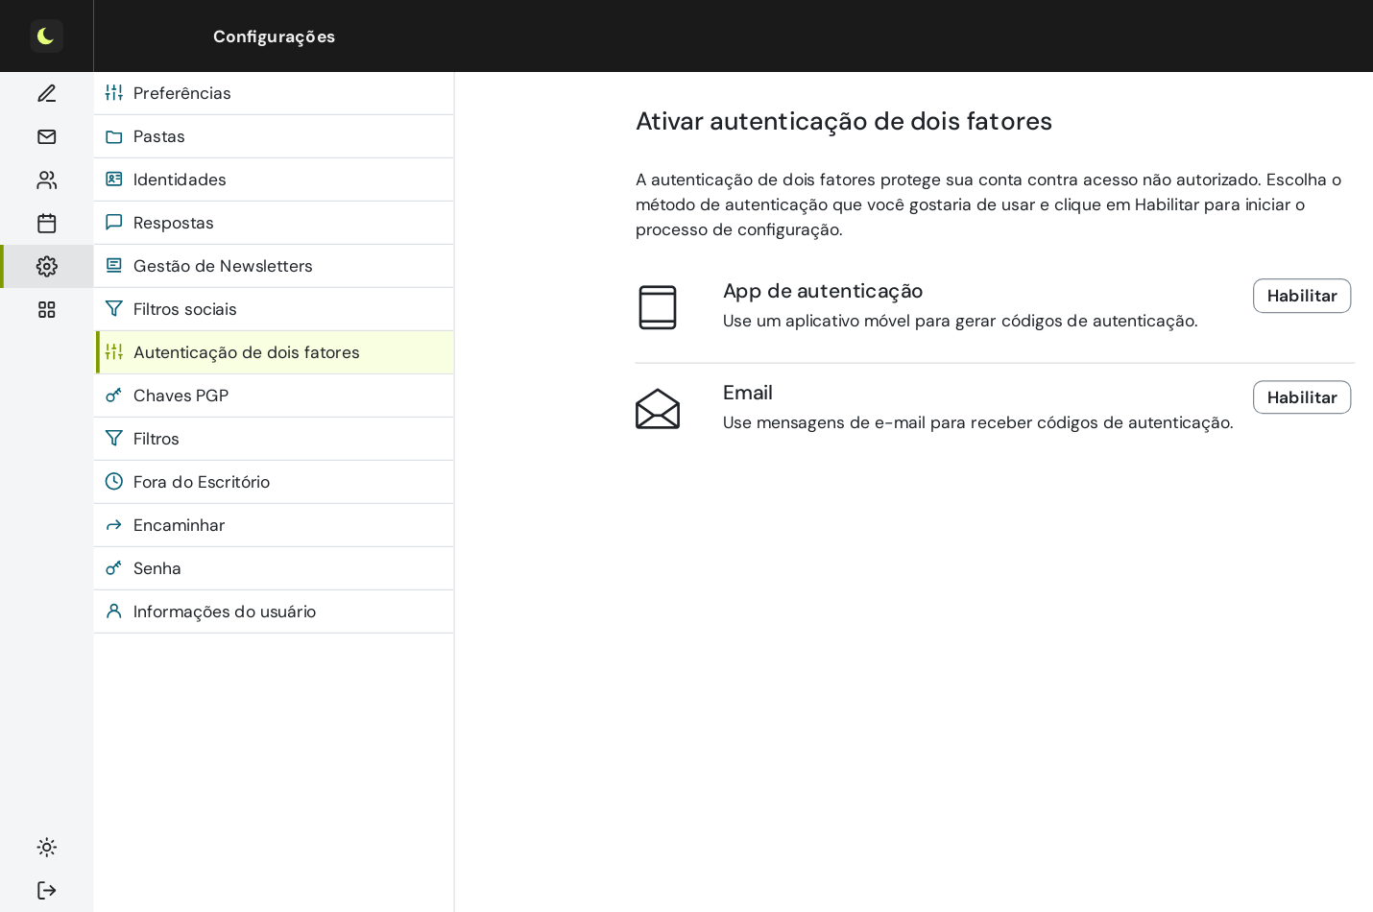The height and width of the screenshot is (912, 1373).
Task: Open Preferências settings section
Action: click(x=274, y=93)
